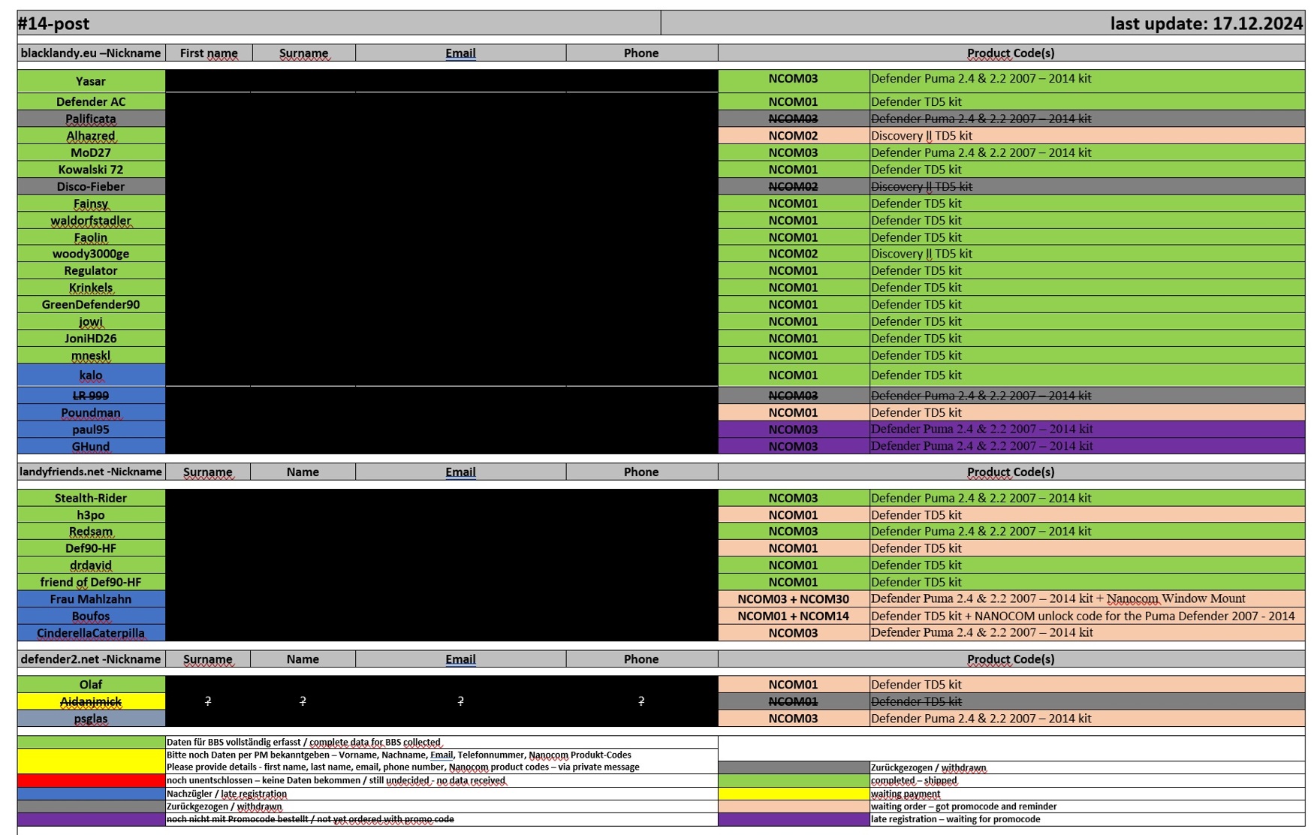Click the JoniHD26 nickname cell
This screenshot has height=835, width=1314.
click(x=91, y=338)
